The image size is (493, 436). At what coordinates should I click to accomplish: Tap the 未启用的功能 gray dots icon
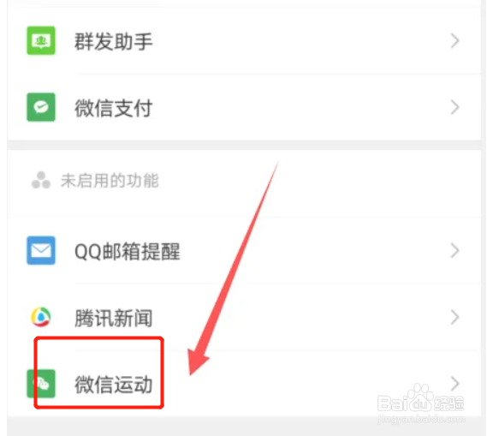tap(41, 180)
